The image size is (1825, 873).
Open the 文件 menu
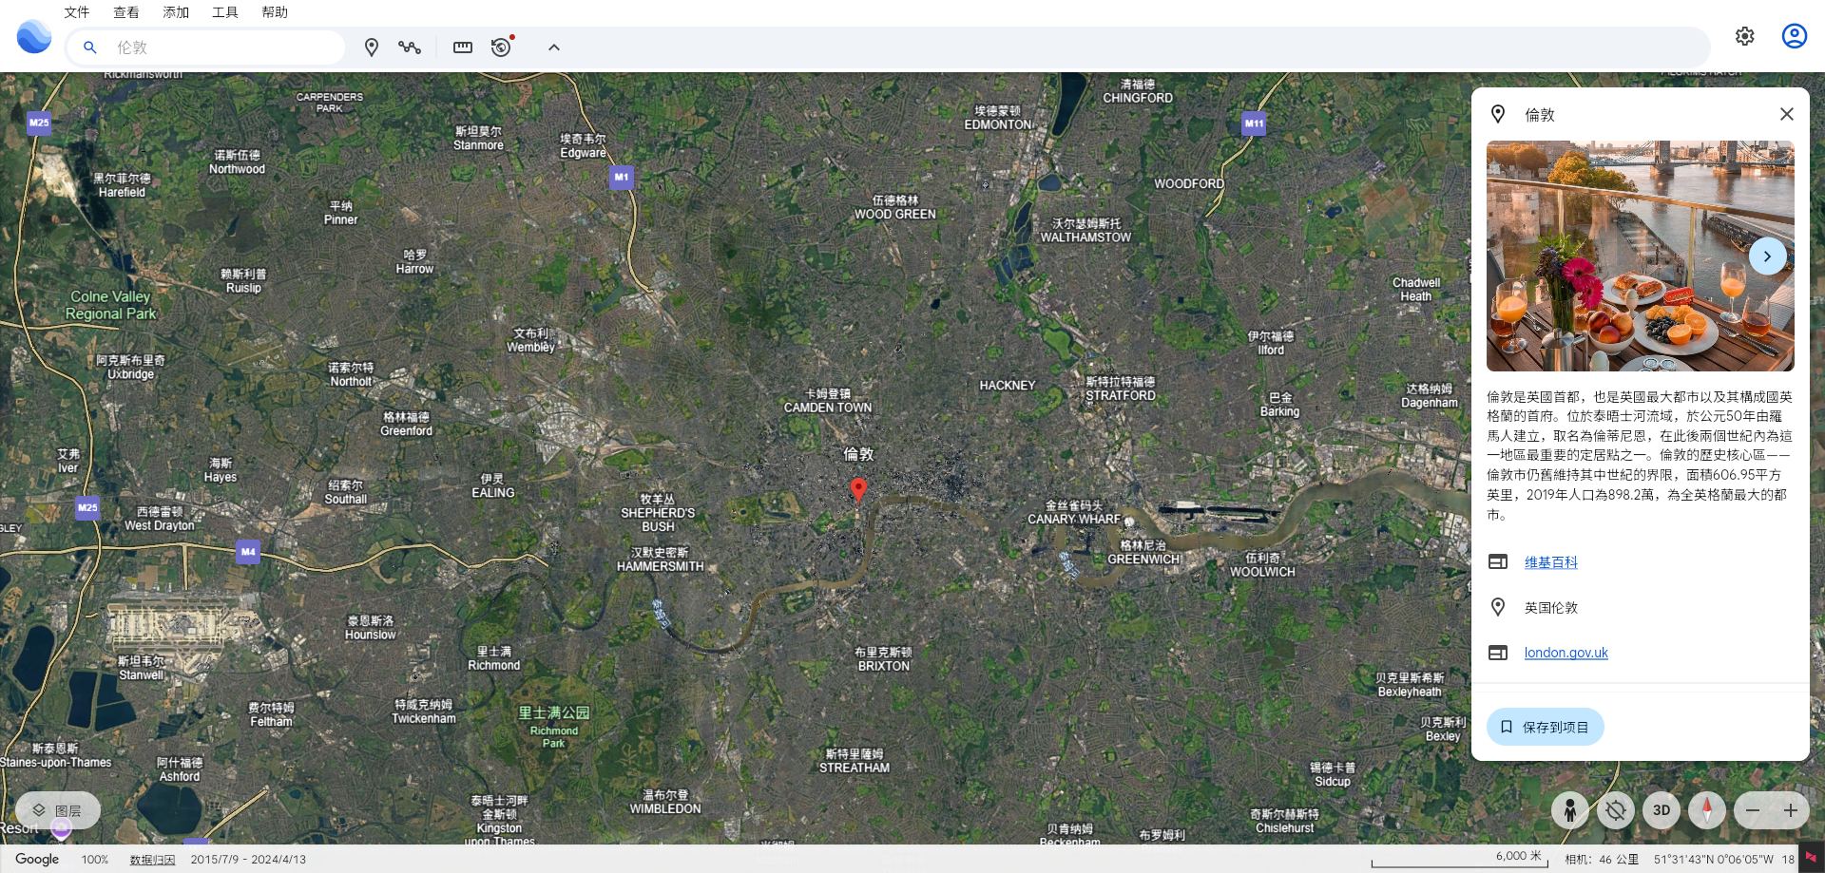(76, 12)
